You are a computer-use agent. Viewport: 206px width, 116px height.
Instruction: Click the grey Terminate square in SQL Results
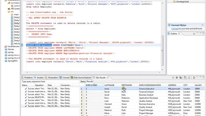tap(173, 78)
